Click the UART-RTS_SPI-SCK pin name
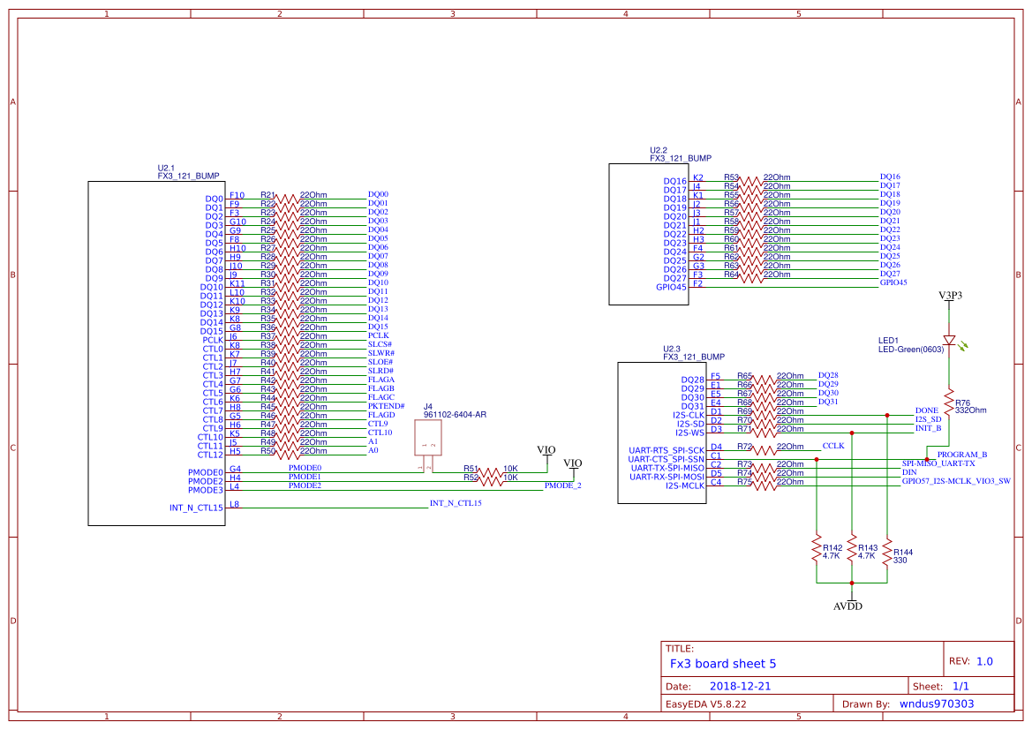 pos(666,451)
